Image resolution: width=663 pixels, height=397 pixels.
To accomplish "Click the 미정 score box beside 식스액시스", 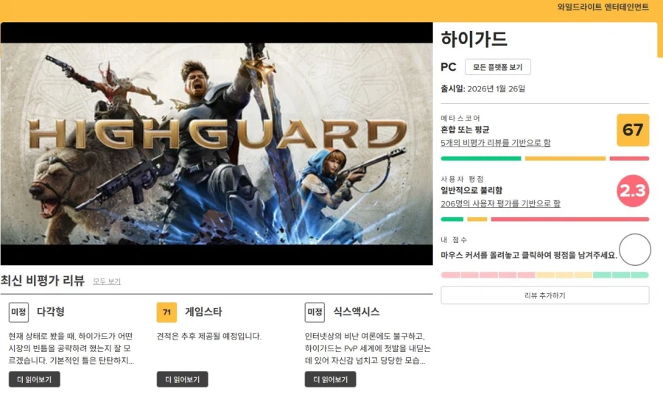I will tap(315, 312).
